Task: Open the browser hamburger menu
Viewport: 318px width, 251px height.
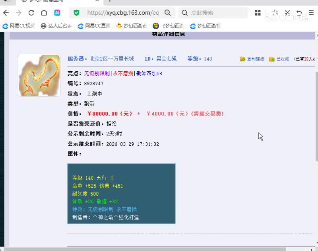Action: [x=311, y=13]
